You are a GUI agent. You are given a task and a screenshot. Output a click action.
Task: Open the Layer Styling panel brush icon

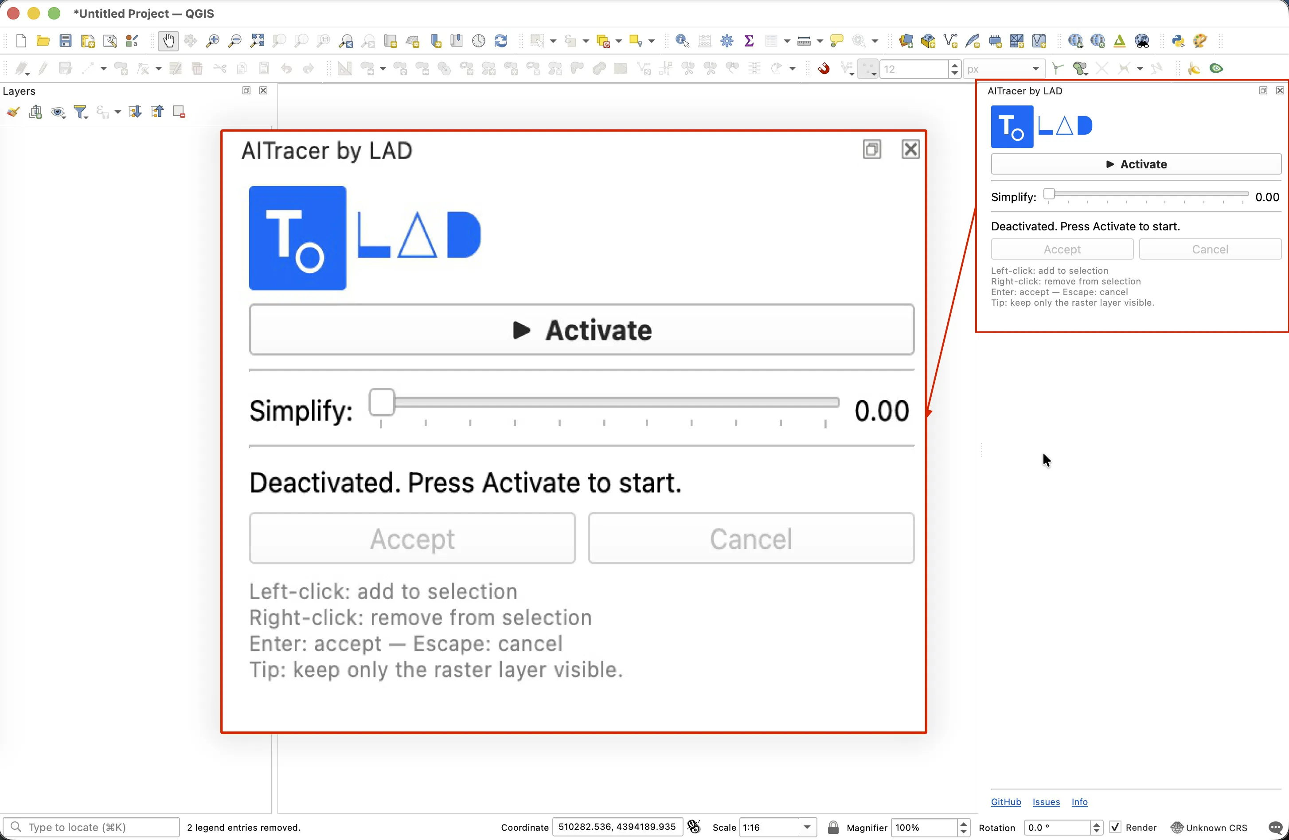pyautogui.click(x=13, y=112)
